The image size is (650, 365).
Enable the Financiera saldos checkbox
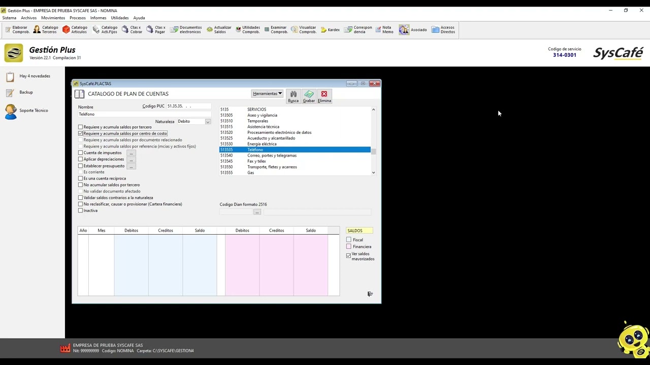click(x=348, y=246)
